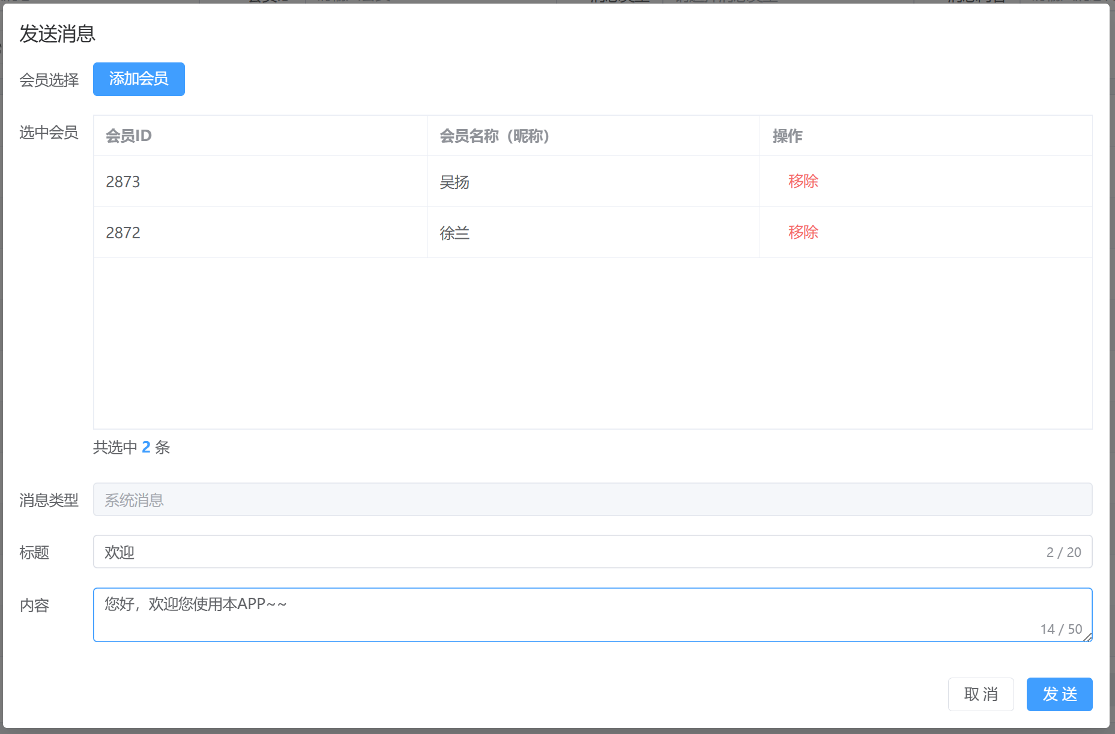Select the member ID 2872 cell

123,233
